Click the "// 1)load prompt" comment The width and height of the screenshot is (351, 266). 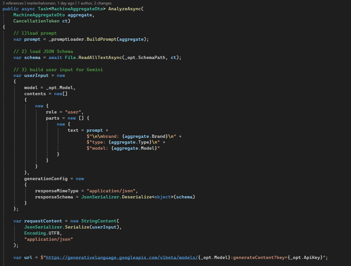pyautogui.click(x=35, y=33)
